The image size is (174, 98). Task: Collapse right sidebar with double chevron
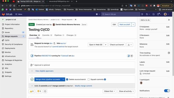(169, 20)
